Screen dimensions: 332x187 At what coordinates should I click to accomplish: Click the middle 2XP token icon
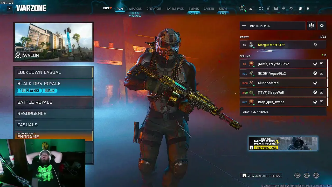tap(307, 176)
